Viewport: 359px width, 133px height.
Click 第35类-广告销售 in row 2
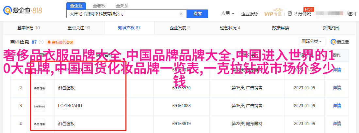tap(247, 88)
